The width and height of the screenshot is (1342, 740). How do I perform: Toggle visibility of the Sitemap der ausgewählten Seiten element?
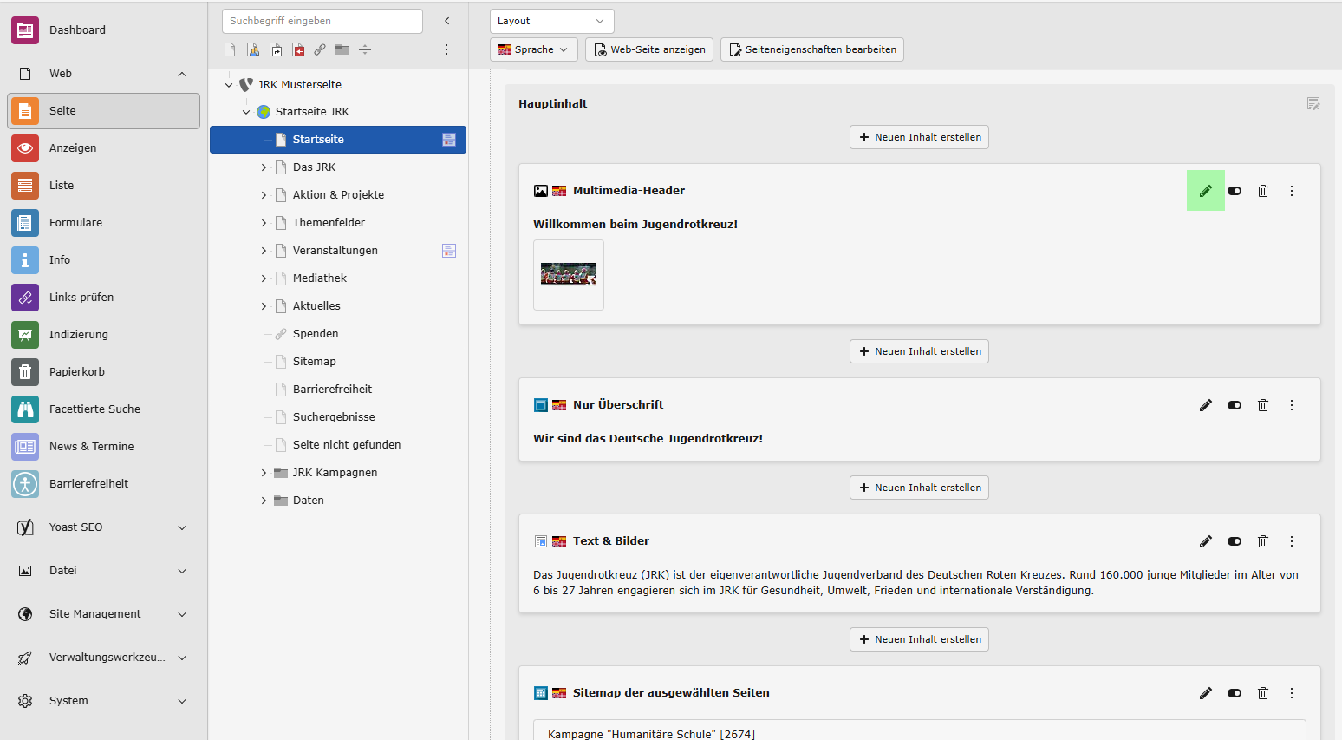[1235, 693]
